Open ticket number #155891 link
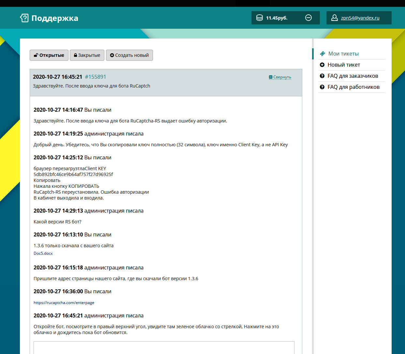 pos(96,77)
